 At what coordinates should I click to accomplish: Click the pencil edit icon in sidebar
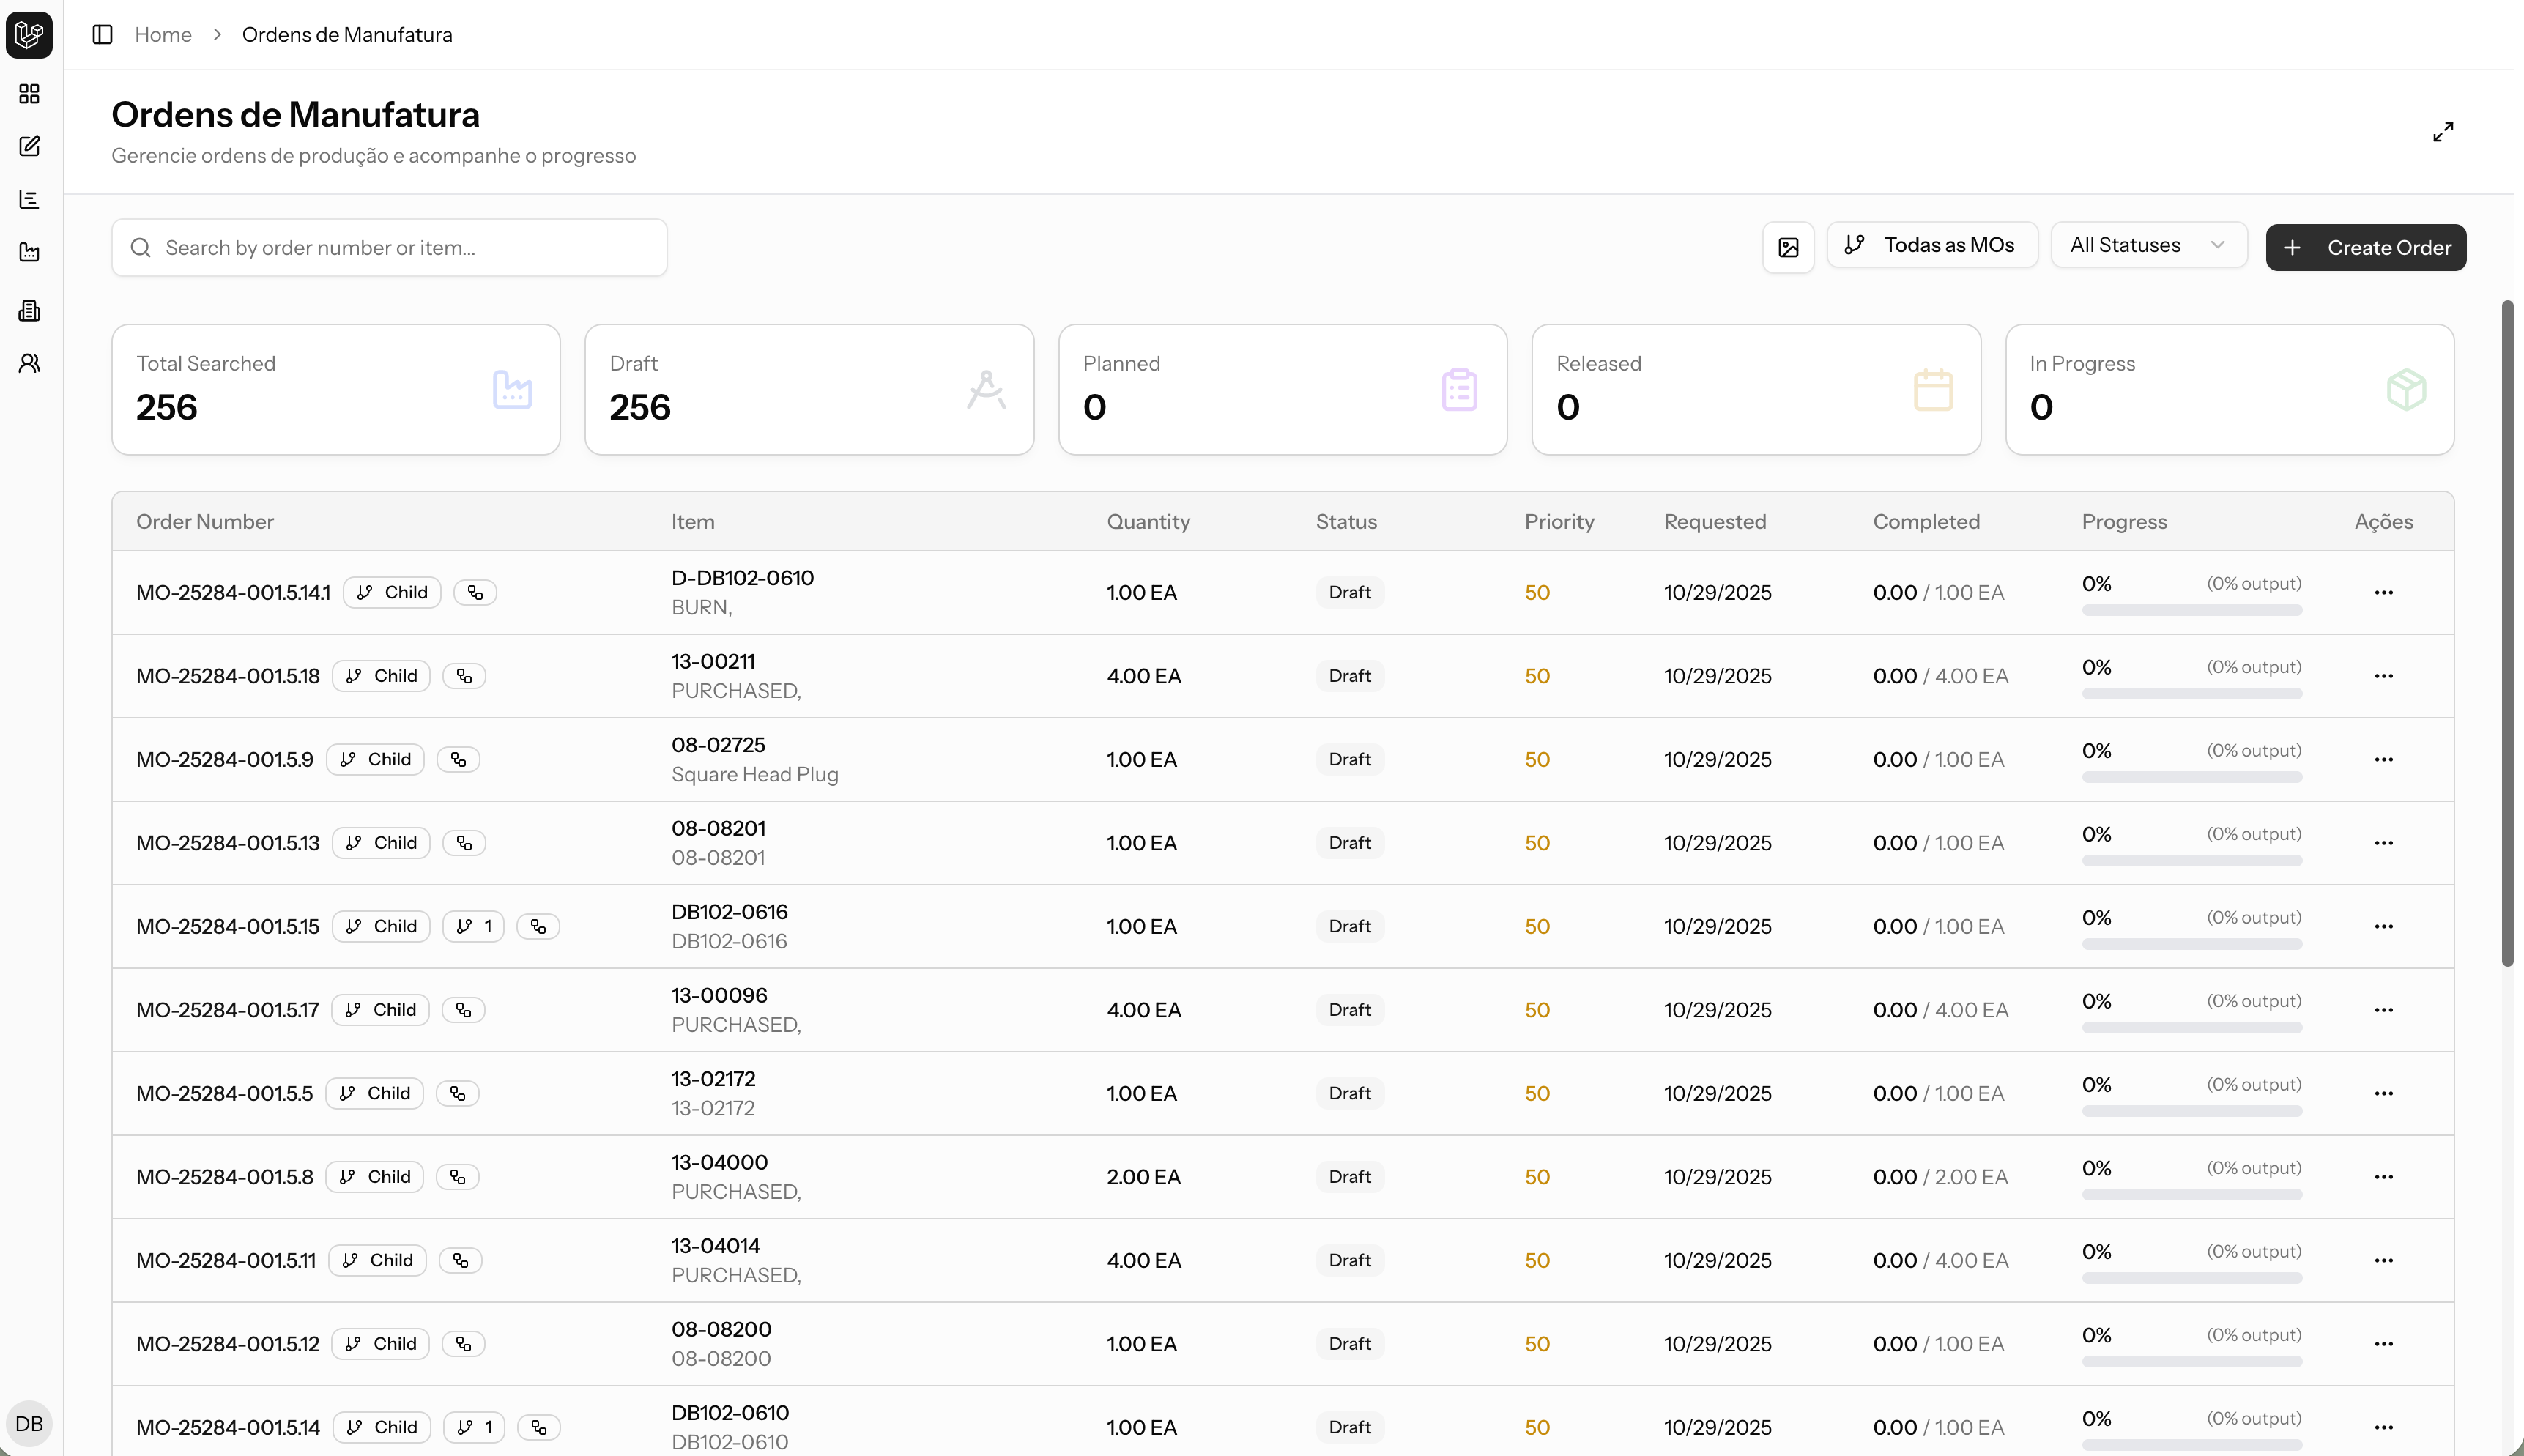29,146
